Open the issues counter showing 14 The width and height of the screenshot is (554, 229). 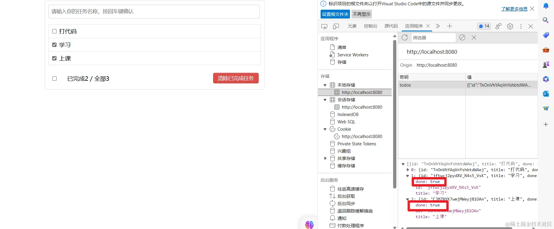click(484, 26)
